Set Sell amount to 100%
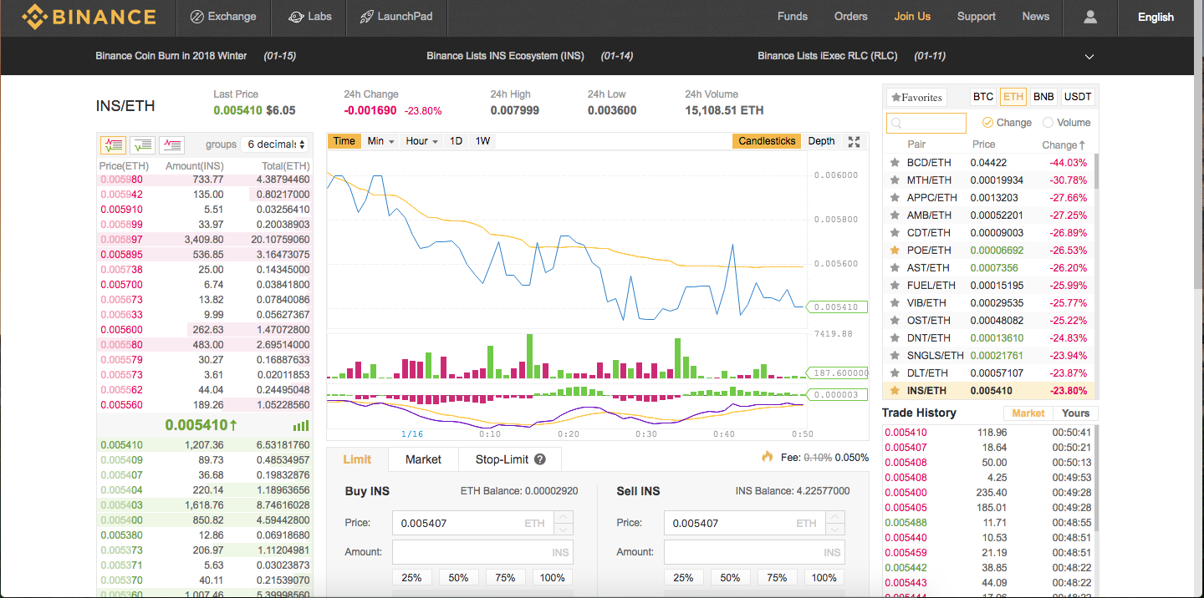 (x=824, y=577)
